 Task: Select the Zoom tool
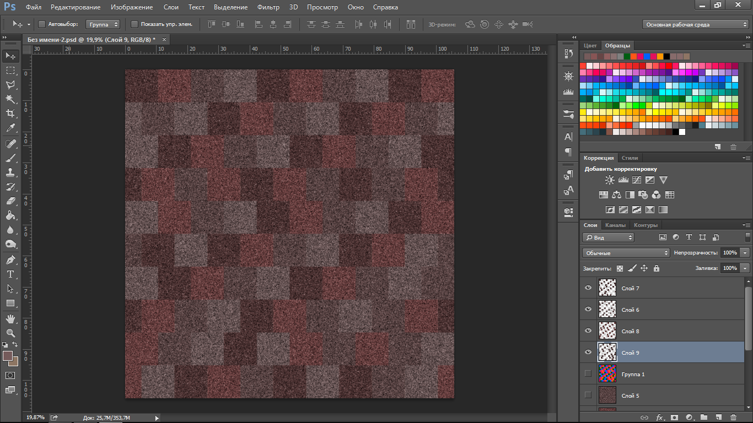coord(10,333)
